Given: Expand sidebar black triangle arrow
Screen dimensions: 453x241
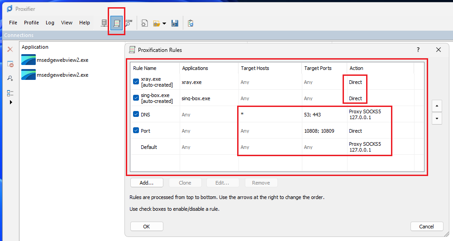Looking at the screenshot, I should point(11,102).
